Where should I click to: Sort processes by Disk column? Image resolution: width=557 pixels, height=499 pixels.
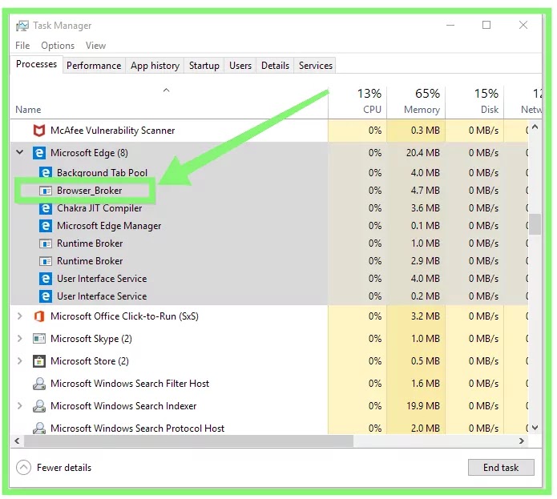pyautogui.click(x=474, y=102)
